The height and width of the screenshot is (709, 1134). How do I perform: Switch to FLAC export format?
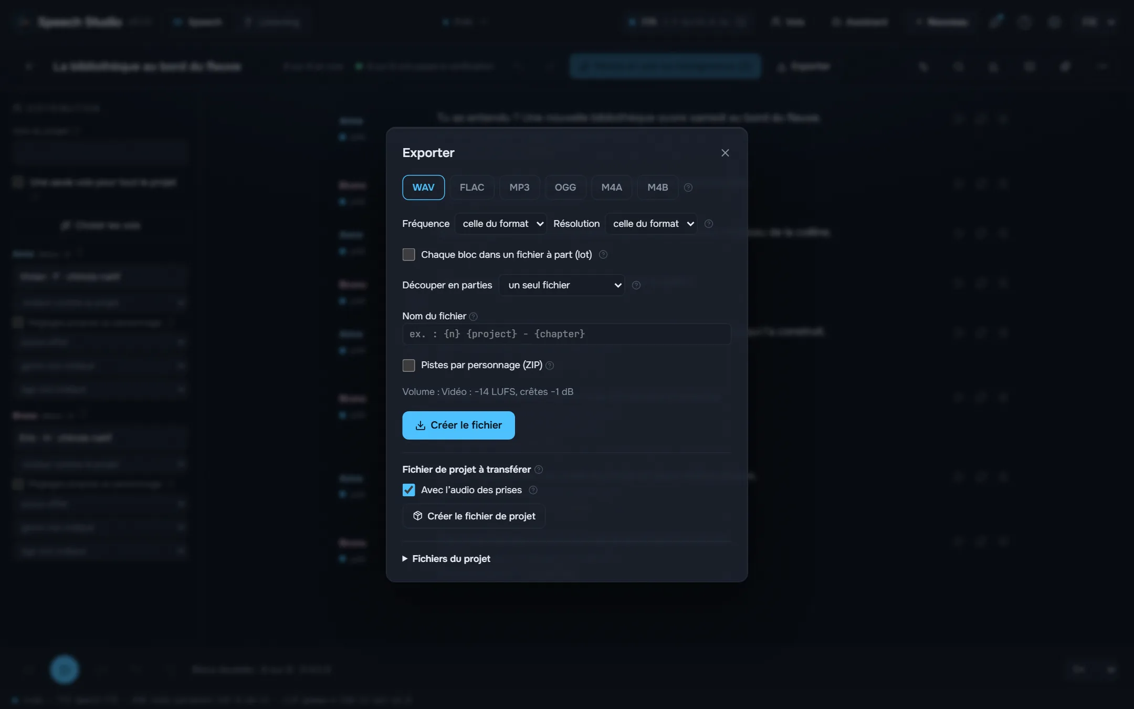[x=471, y=187]
